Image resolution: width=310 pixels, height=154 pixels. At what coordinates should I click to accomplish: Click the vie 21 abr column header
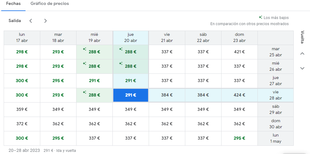(x=167, y=38)
